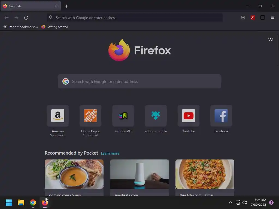Image resolution: width=279 pixels, height=209 pixels.
Task: Click the search magnifier in address bar
Action: click(51, 17)
